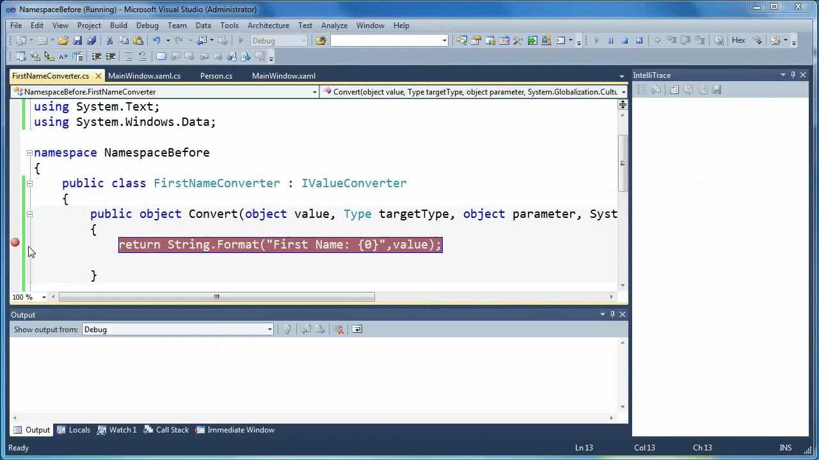This screenshot has width=819, height=460.
Task: Open the Immediate Window tab
Action: pos(235,430)
